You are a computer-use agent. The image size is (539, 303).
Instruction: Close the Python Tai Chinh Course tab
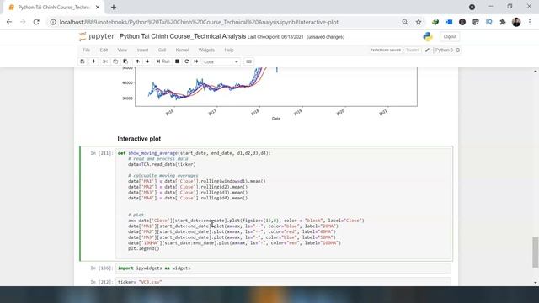point(98,8)
